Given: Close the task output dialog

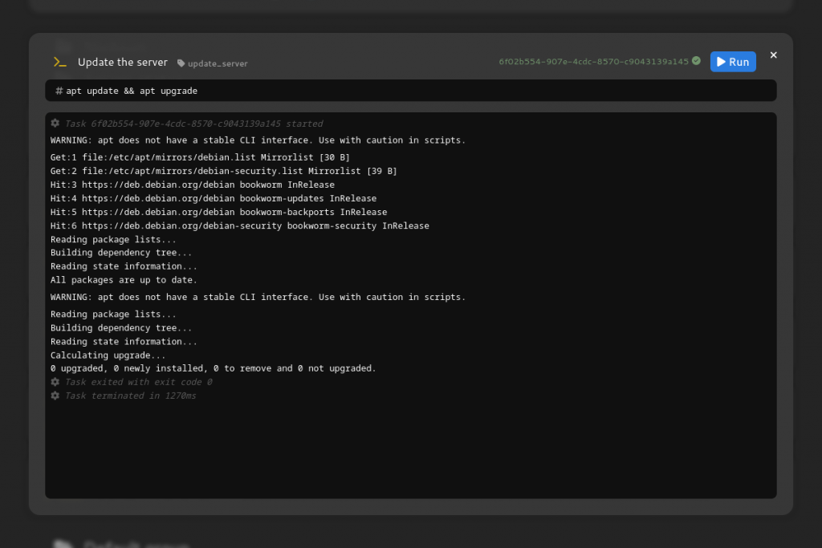Looking at the screenshot, I should [x=774, y=55].
